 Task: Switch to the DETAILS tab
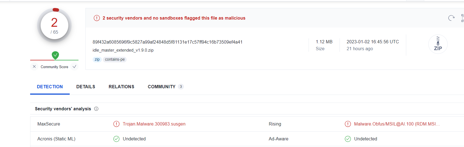(86, 87)
